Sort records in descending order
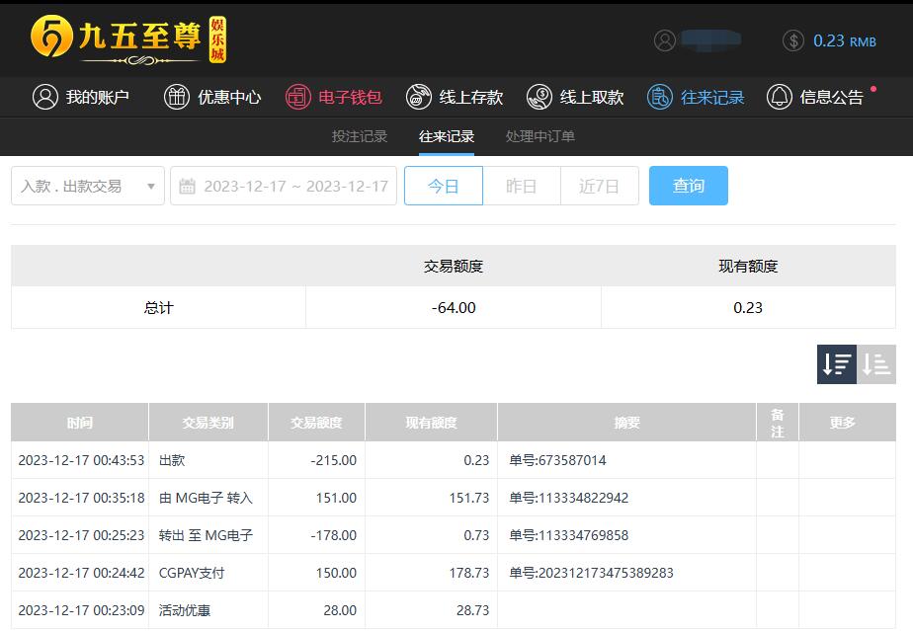Screen dimensions: 913x631 836,364
